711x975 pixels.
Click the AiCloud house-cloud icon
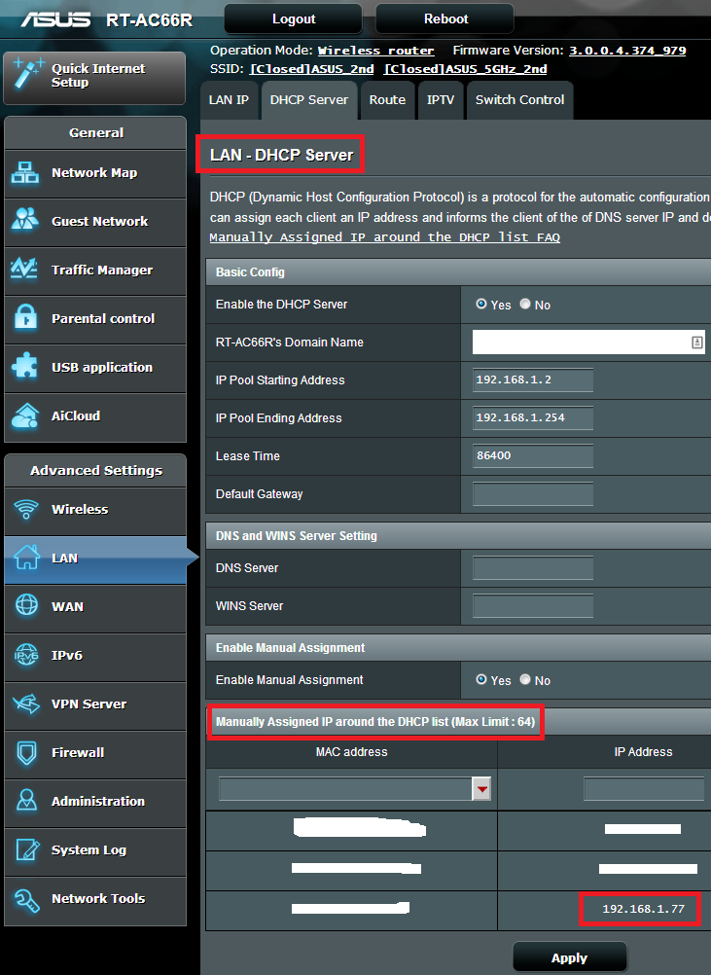click(x=25, y=416)
